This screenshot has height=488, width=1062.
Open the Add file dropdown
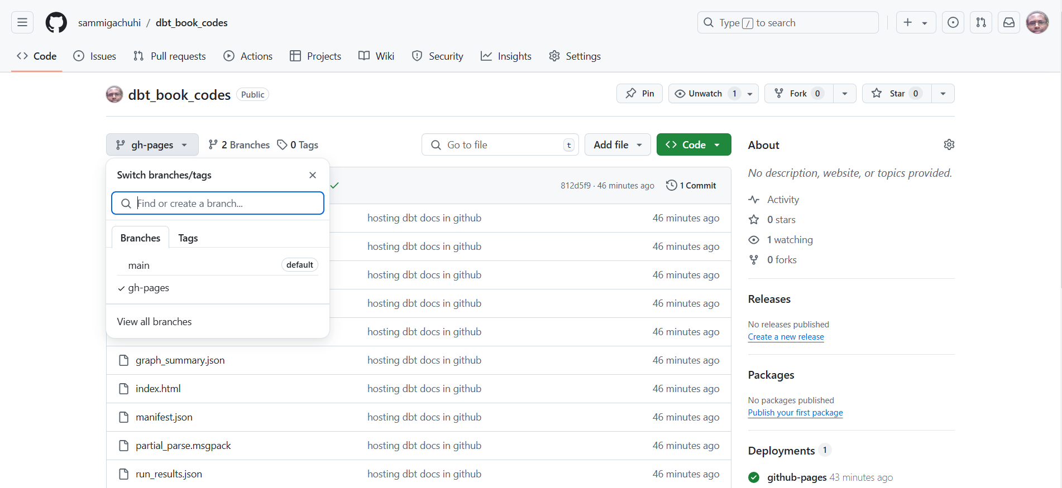pyautogui.click(x=618, y=144)
